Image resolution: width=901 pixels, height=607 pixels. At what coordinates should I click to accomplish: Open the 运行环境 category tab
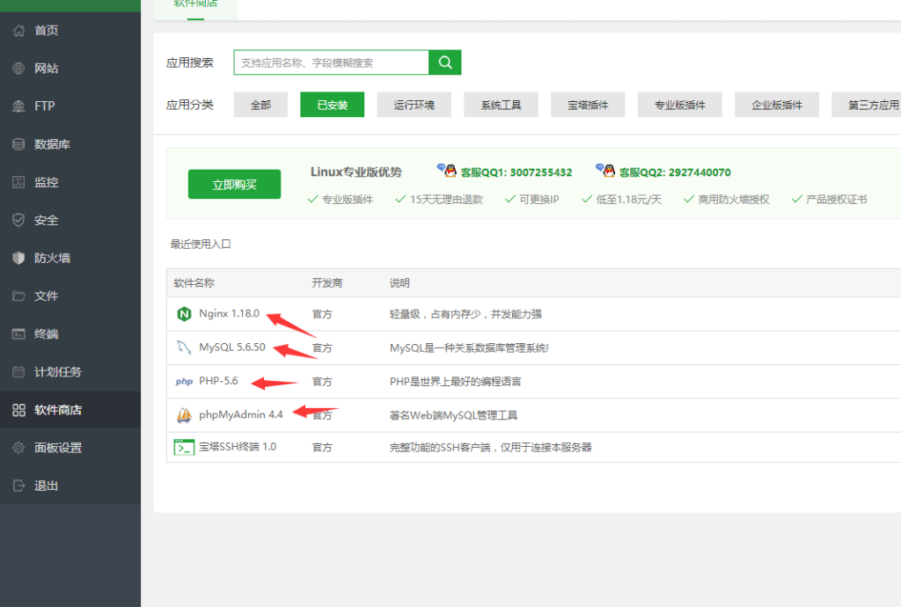click(414, 104)
